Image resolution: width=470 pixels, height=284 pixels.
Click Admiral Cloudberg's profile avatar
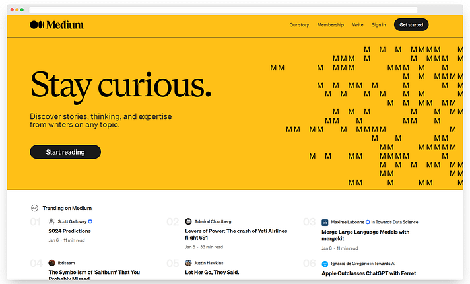click(x=188, y=222)
